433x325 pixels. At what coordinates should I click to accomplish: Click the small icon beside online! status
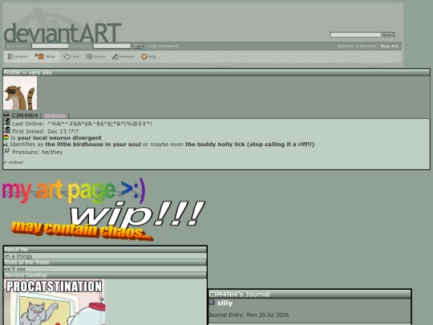coord(6,162)
